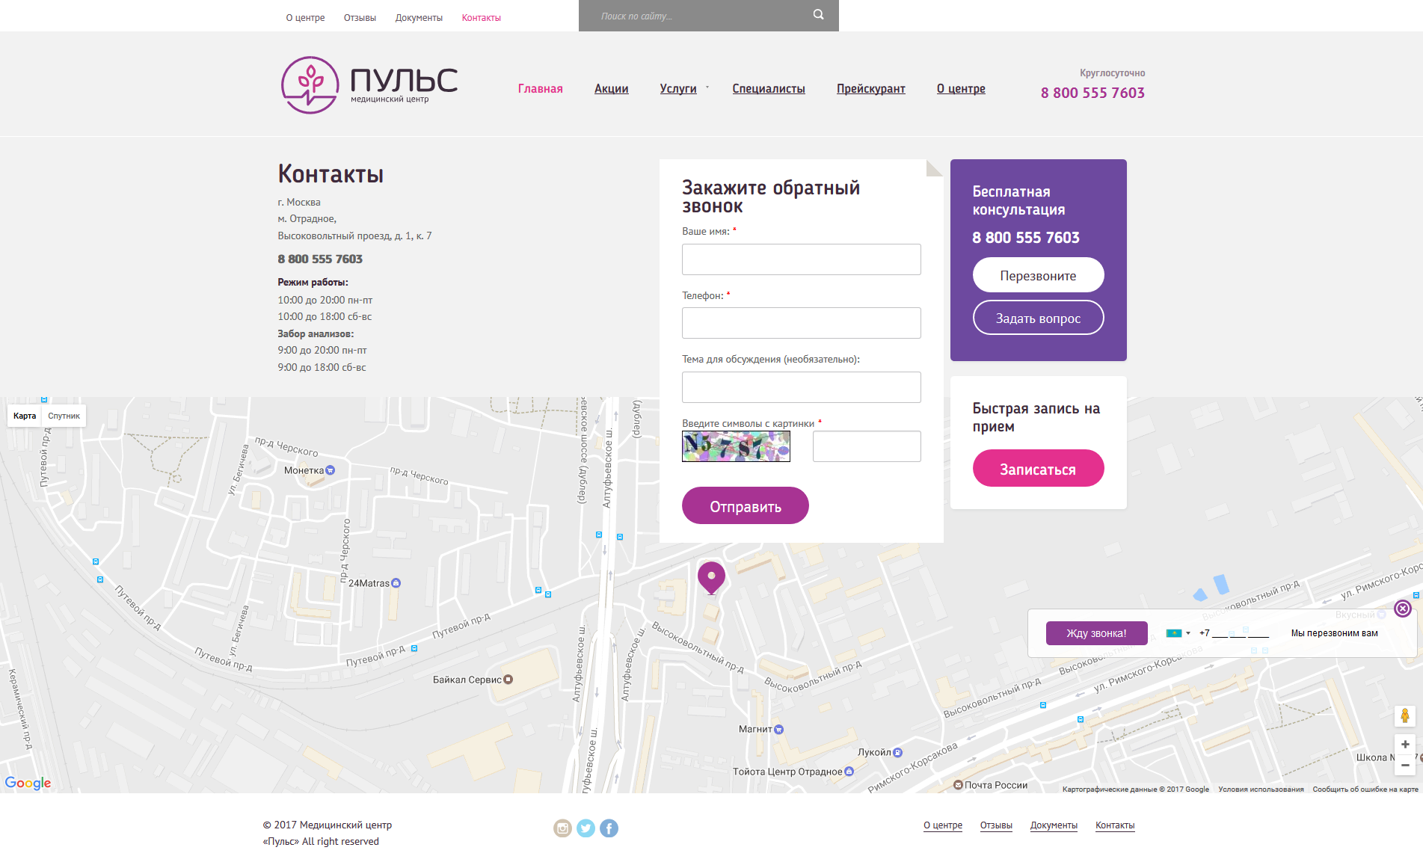Switch map to Спутник view
This screenshot has height=868, width=1423.
tap(64, 416)
